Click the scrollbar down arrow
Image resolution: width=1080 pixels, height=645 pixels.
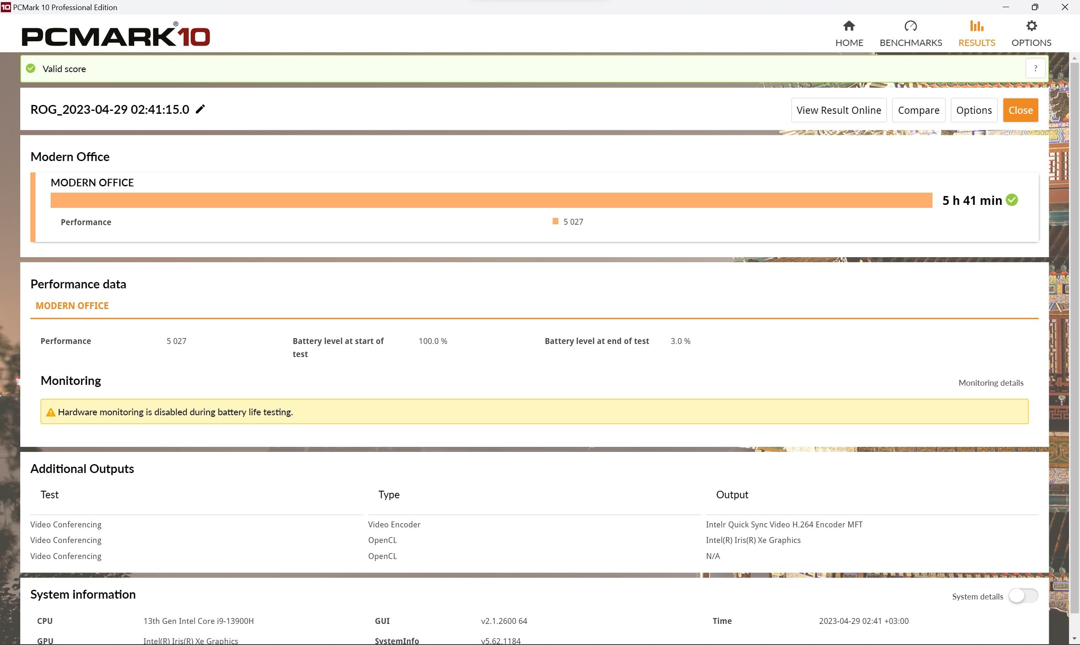[1075, 639]
